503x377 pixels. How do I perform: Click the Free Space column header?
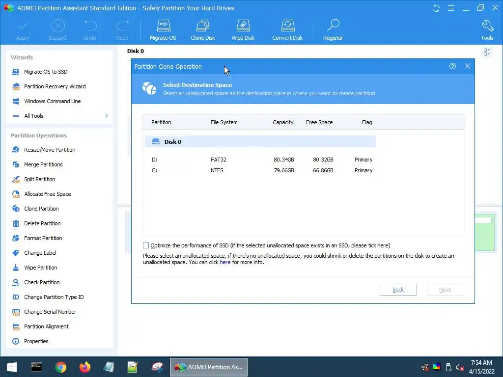tap(319, 122)
